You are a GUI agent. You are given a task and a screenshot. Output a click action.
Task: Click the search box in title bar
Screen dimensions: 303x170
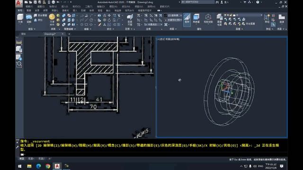pyautogui.click(x=197, y=2)
